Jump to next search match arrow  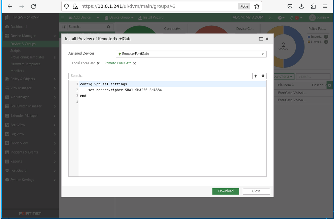point(263,76)
